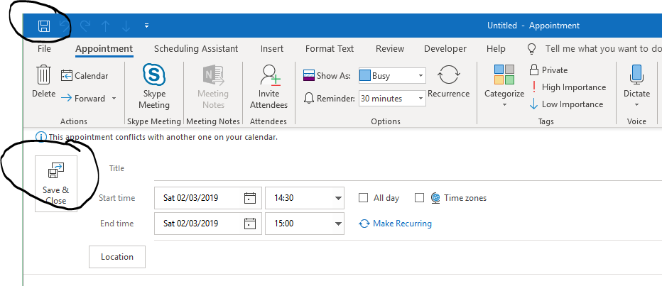This screenshot has height=286, width=662.
Task: Open the Help ribbon tab
Action: click(496, 49)
